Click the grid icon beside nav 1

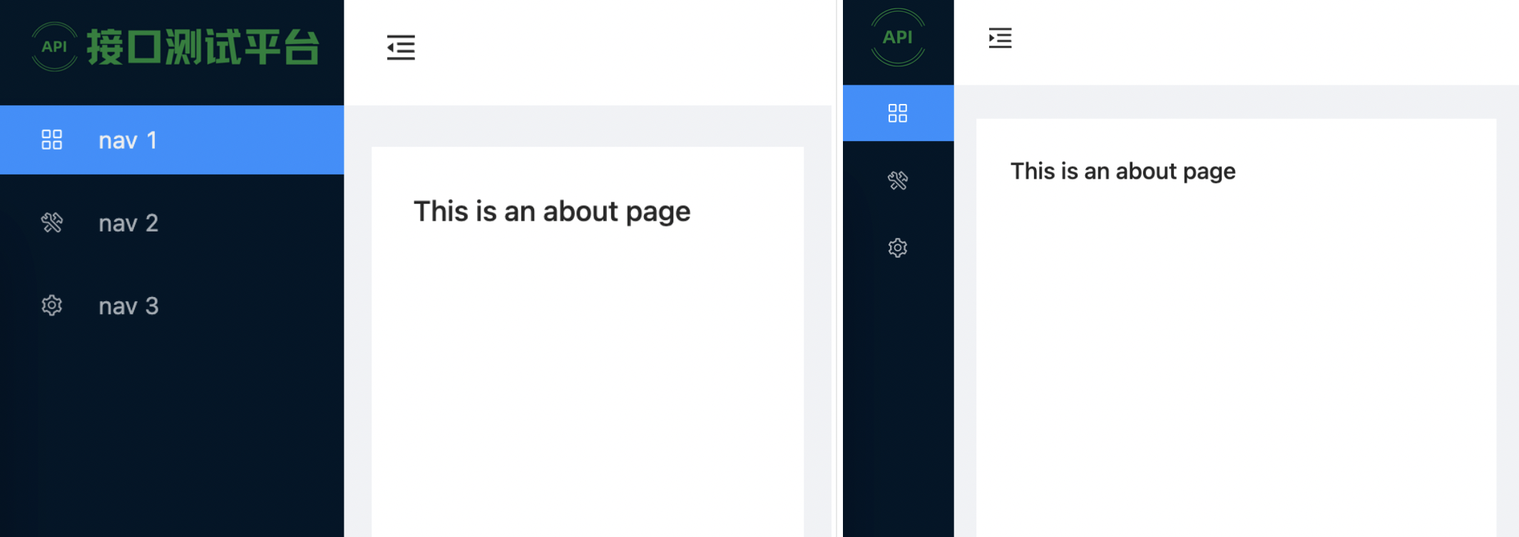(52, 140)
